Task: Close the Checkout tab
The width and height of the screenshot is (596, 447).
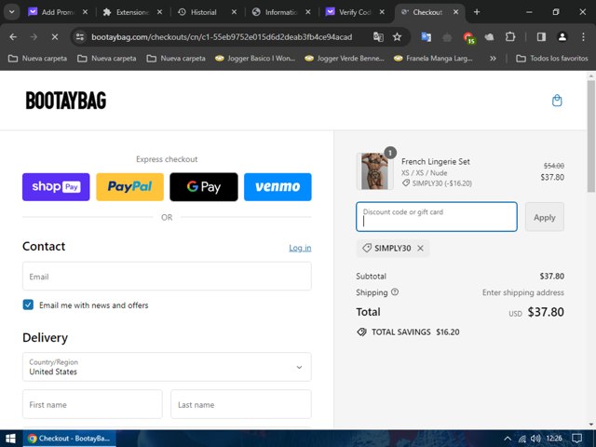Action: click(x=456, y=12)
